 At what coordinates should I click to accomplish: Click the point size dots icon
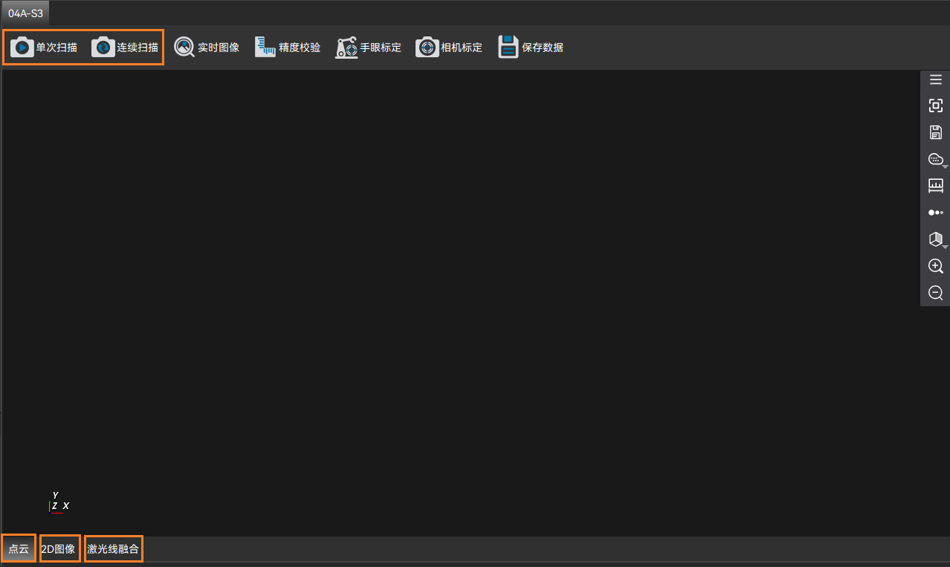(935, 213)
